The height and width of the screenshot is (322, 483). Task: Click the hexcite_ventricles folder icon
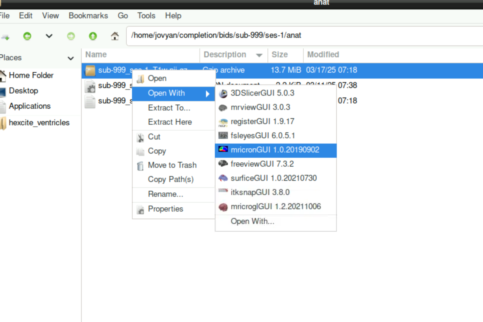3,123
